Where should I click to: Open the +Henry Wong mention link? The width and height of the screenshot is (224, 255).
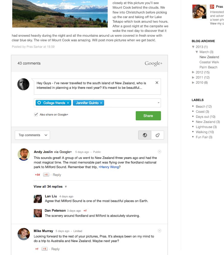point(108,167)
